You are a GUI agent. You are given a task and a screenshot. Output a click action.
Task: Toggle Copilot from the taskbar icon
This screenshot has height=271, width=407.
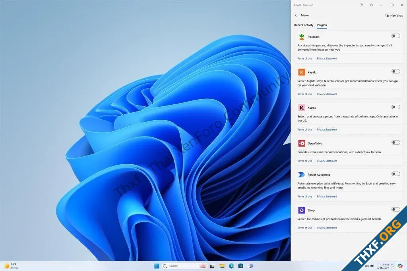pyautogui.click(x=400, y=266)
